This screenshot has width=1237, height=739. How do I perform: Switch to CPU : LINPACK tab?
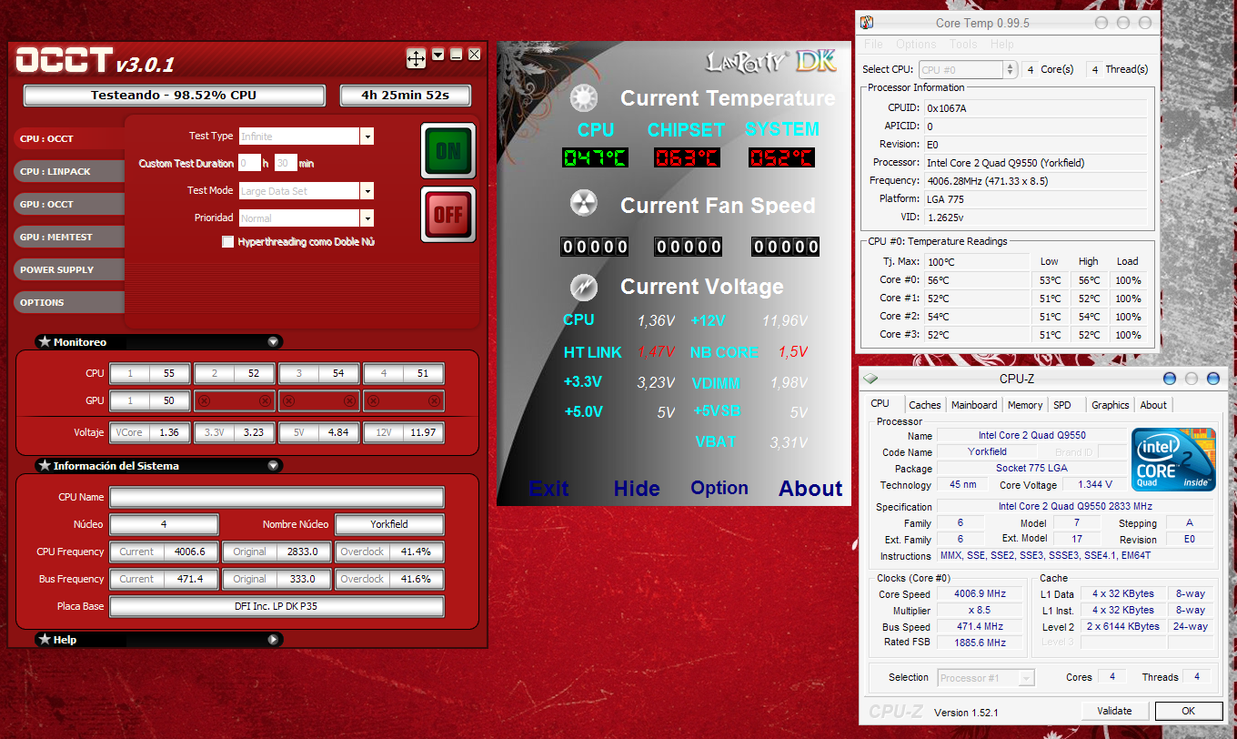pyautogui.click(x=69, y=171)
